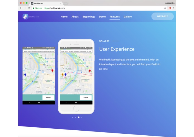The height and width of the screenshot is (137, 194).
Task: Open the Chrome three-dot menu
Action: pos(173,8)
